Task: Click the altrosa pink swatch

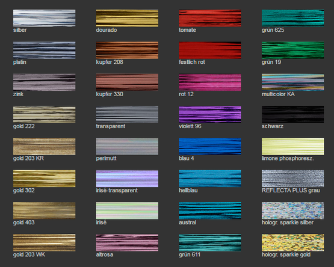Action: pyautogui.click(x=127, y=243)
